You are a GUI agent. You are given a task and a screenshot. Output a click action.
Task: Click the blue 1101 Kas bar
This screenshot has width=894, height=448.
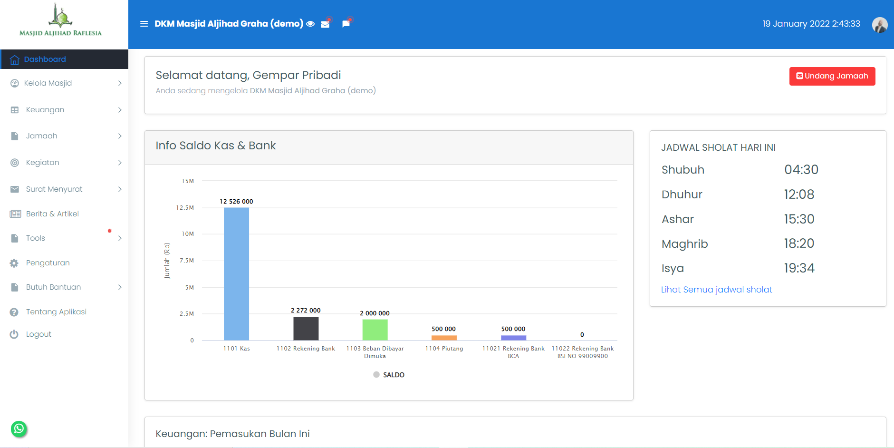236,273
